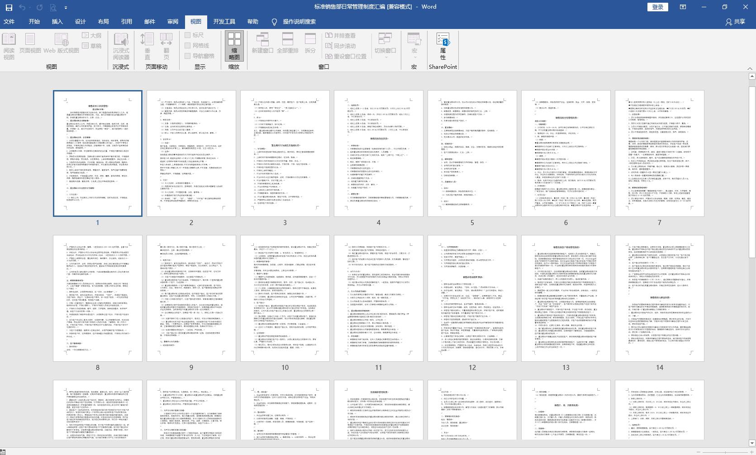Screen dimensions: 756x455
Task: Select the page 10 thumbnail
Action: [285, 298]
